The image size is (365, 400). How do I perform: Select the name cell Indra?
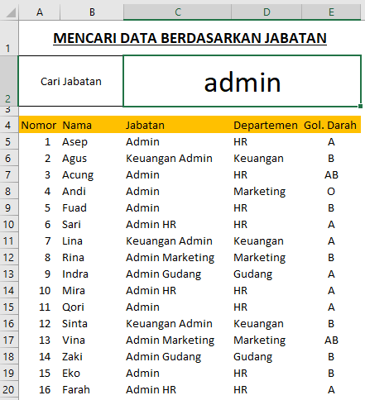point(92,274)
